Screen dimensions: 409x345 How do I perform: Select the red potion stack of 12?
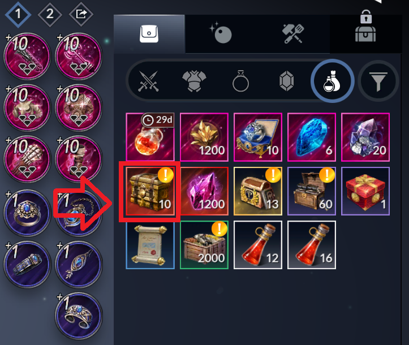[258, 245]
